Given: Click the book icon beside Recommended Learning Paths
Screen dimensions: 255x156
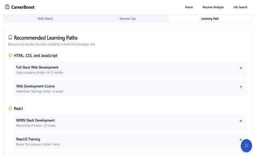Looking at the screenshot, I should coord(10,37).
